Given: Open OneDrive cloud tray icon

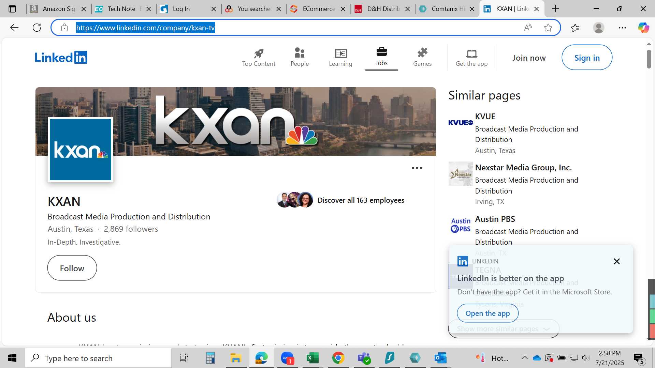Looking at the screenshot, I should click(537, 358).
